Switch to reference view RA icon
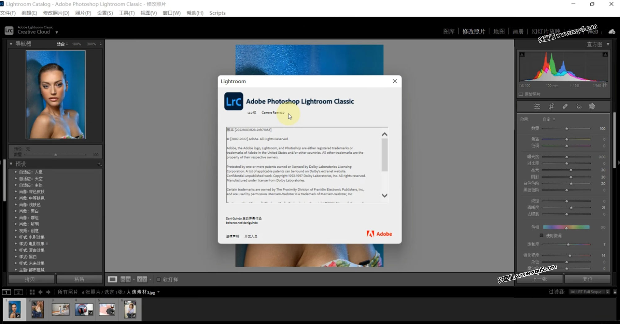Viewport: 620px width, 324px height. (x=126, y=279)
